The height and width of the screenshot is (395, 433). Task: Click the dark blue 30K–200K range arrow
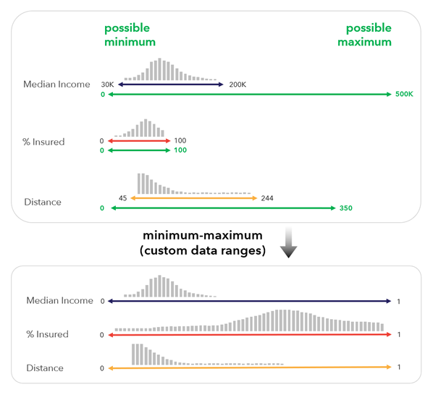coord(171,85)
